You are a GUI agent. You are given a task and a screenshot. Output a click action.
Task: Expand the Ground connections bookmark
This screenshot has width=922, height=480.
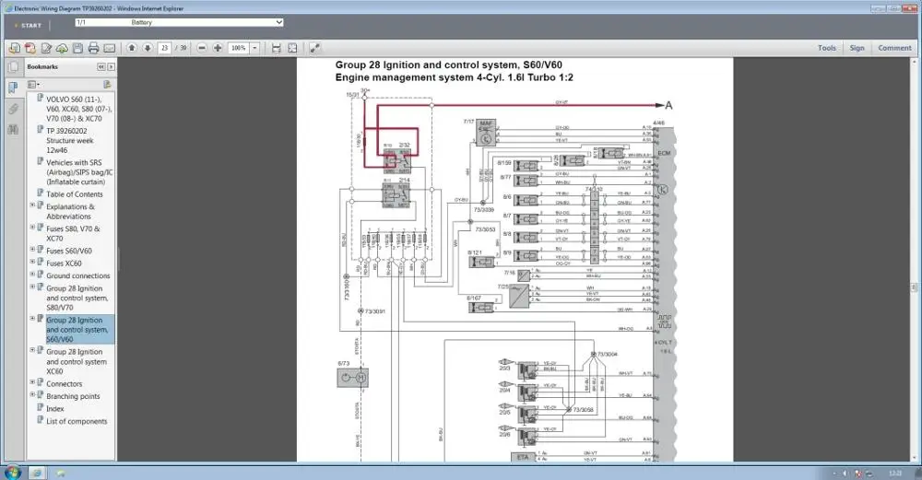[x=32, y=275]
